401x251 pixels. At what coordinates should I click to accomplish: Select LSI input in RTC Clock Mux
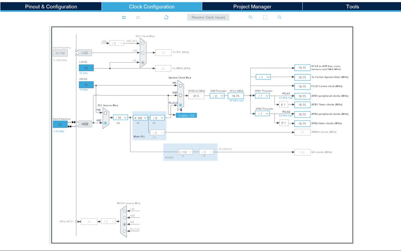click(x=143, y=63)
